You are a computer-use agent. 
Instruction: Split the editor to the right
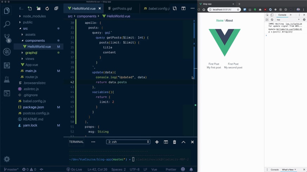(x=183, y=8)
